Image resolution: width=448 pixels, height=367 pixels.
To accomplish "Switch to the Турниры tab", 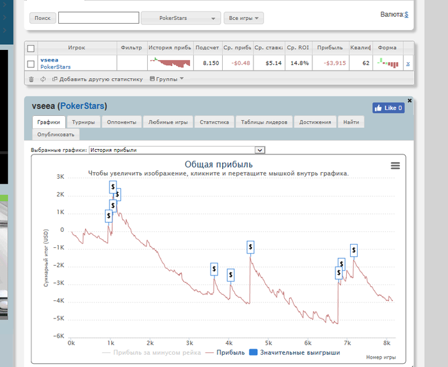I will pyautogui.click(x=83, y=122).
